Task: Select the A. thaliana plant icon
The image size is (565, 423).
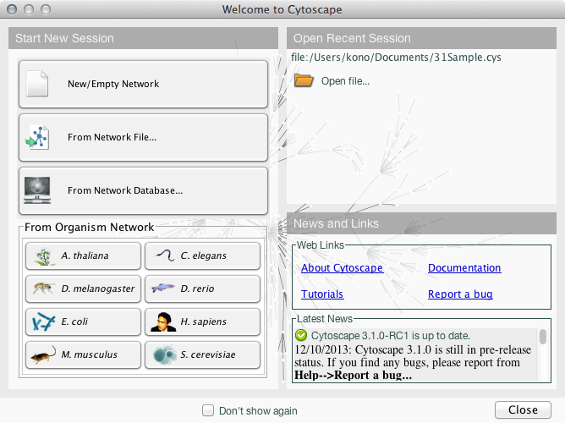Action: pyautogui.click(x=41, y=255)
